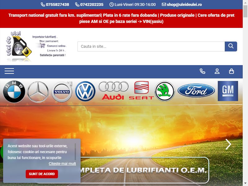Select the Volvo brand logo

(62, 91)
